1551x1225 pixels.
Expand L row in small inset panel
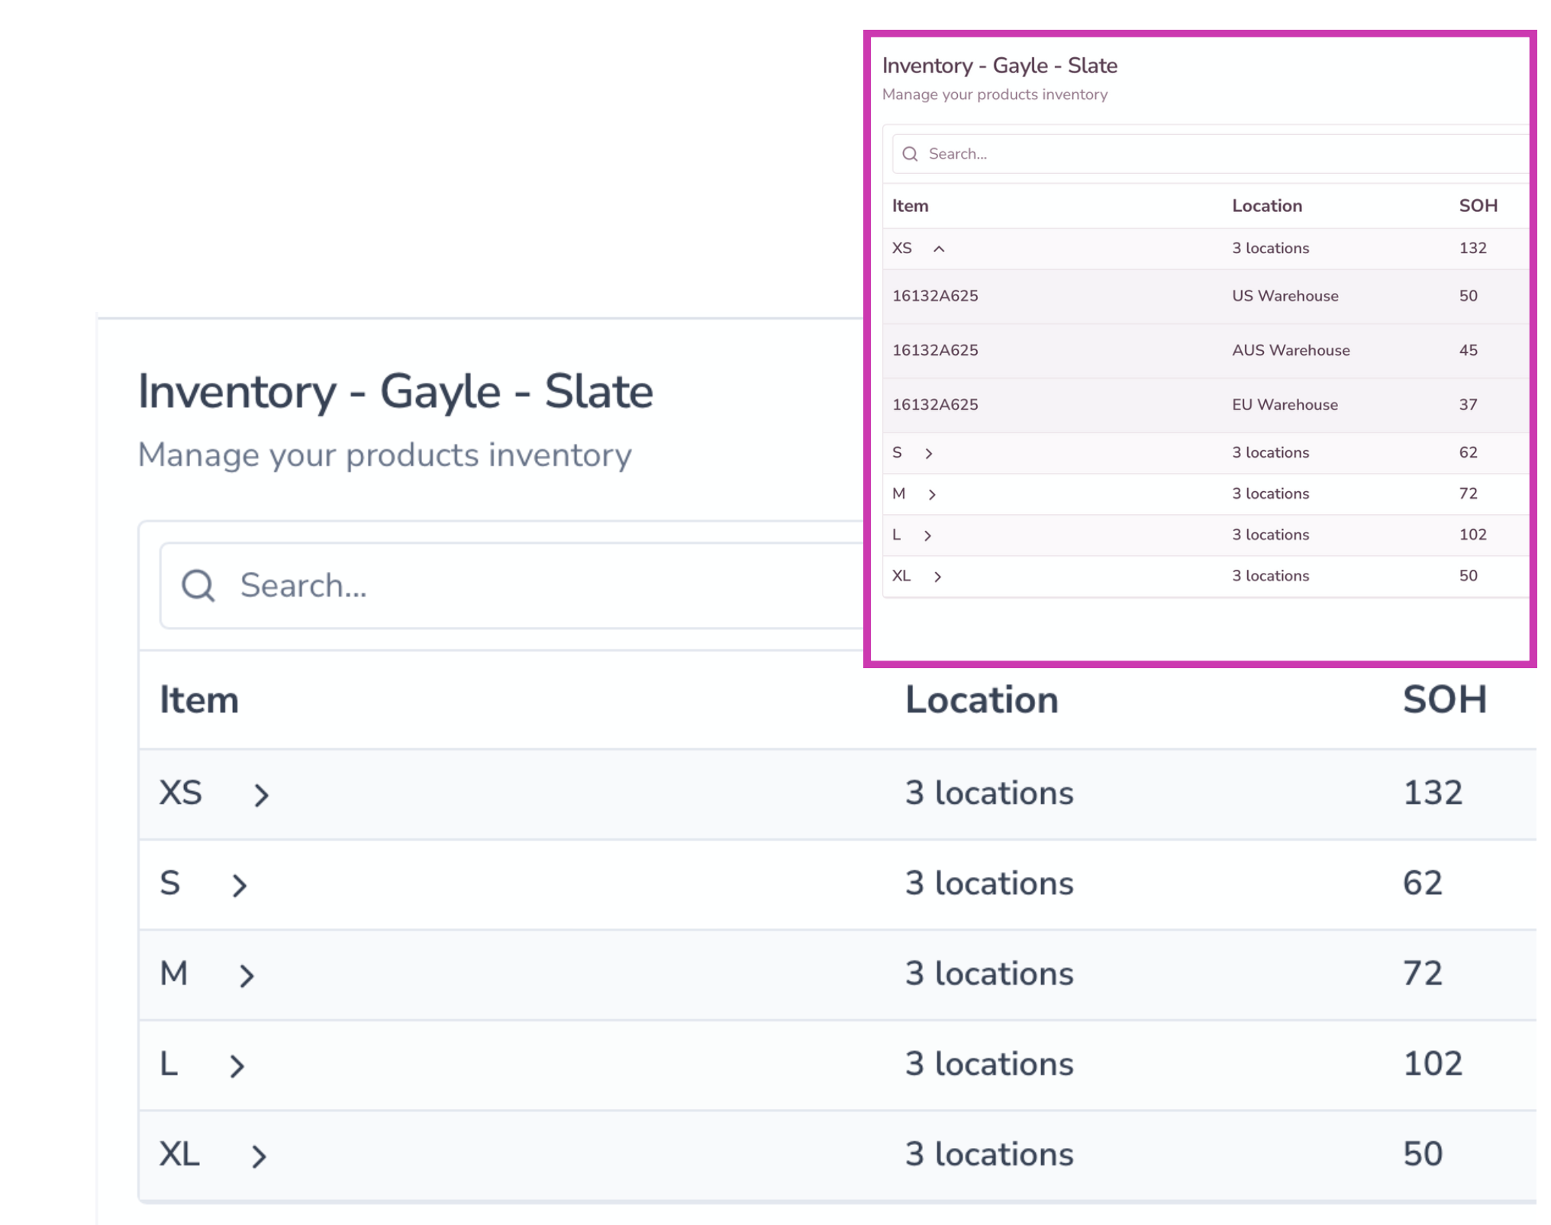pos(927,535)
